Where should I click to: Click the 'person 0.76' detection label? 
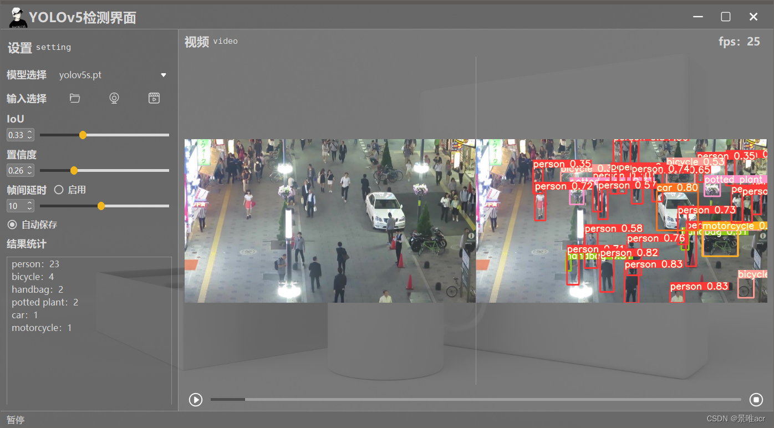(x=656, y=238)
